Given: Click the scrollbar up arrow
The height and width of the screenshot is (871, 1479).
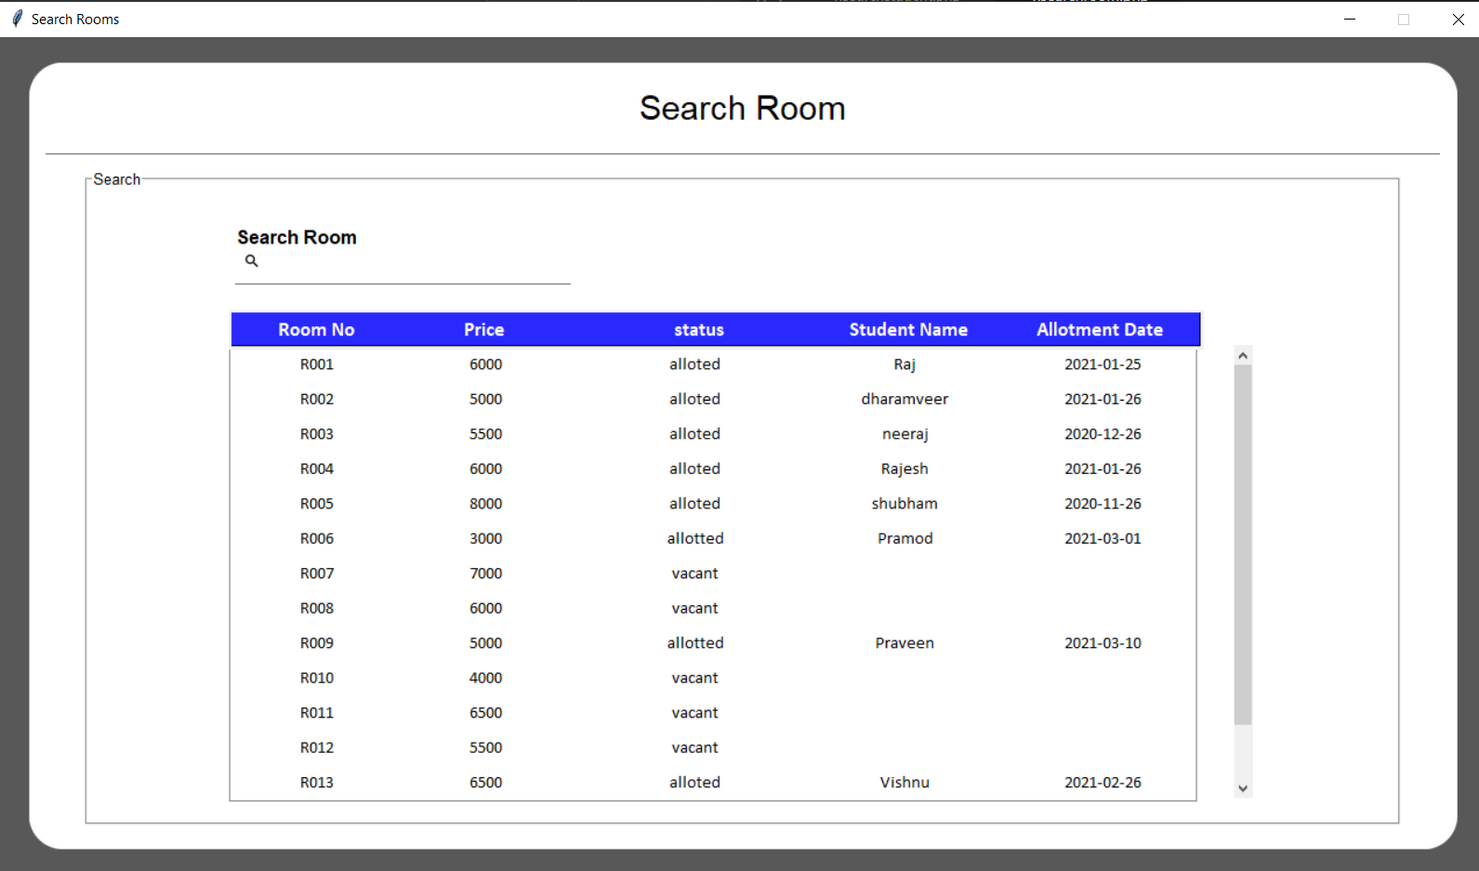Looking at the screenshot, I should pyautogui.click(x=1243, y=355).
